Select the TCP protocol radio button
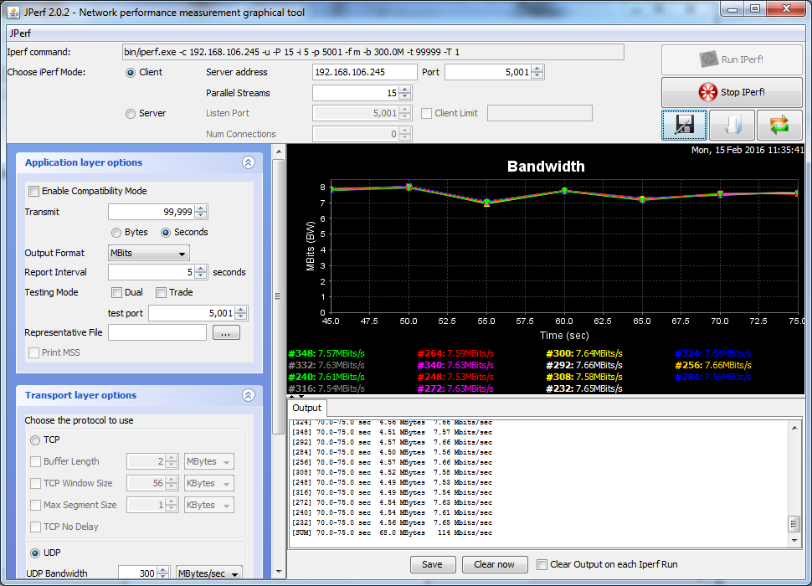Image resolution: width=812 pixels, height=586 pixels. pyautogui.click(x=35, y=439)
